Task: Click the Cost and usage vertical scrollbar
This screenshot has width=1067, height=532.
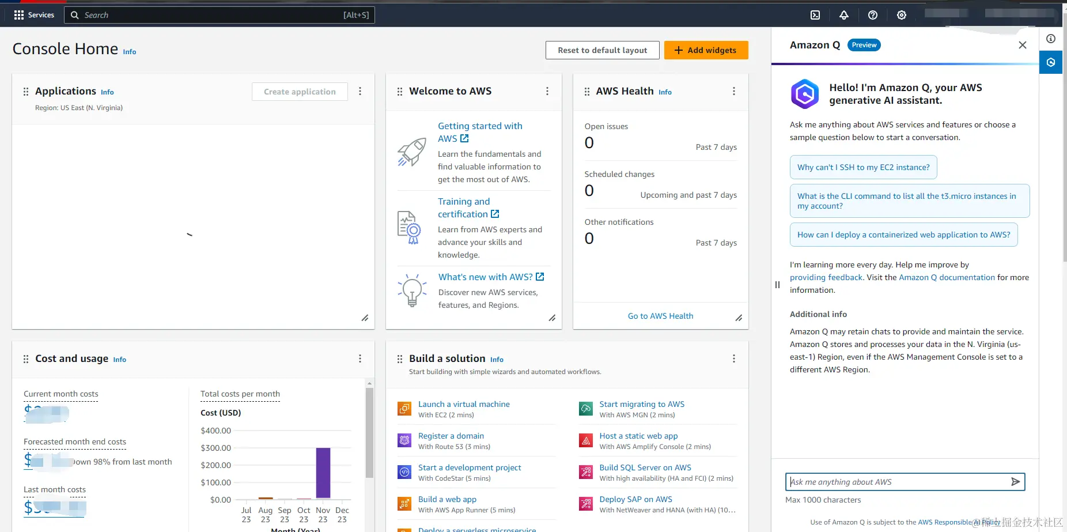Action: 369,432
